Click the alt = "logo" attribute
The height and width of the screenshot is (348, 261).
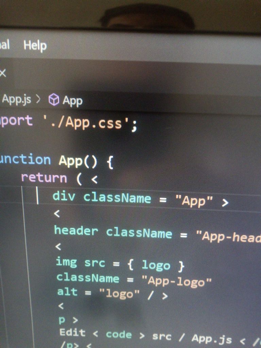[x=98, y=293]
